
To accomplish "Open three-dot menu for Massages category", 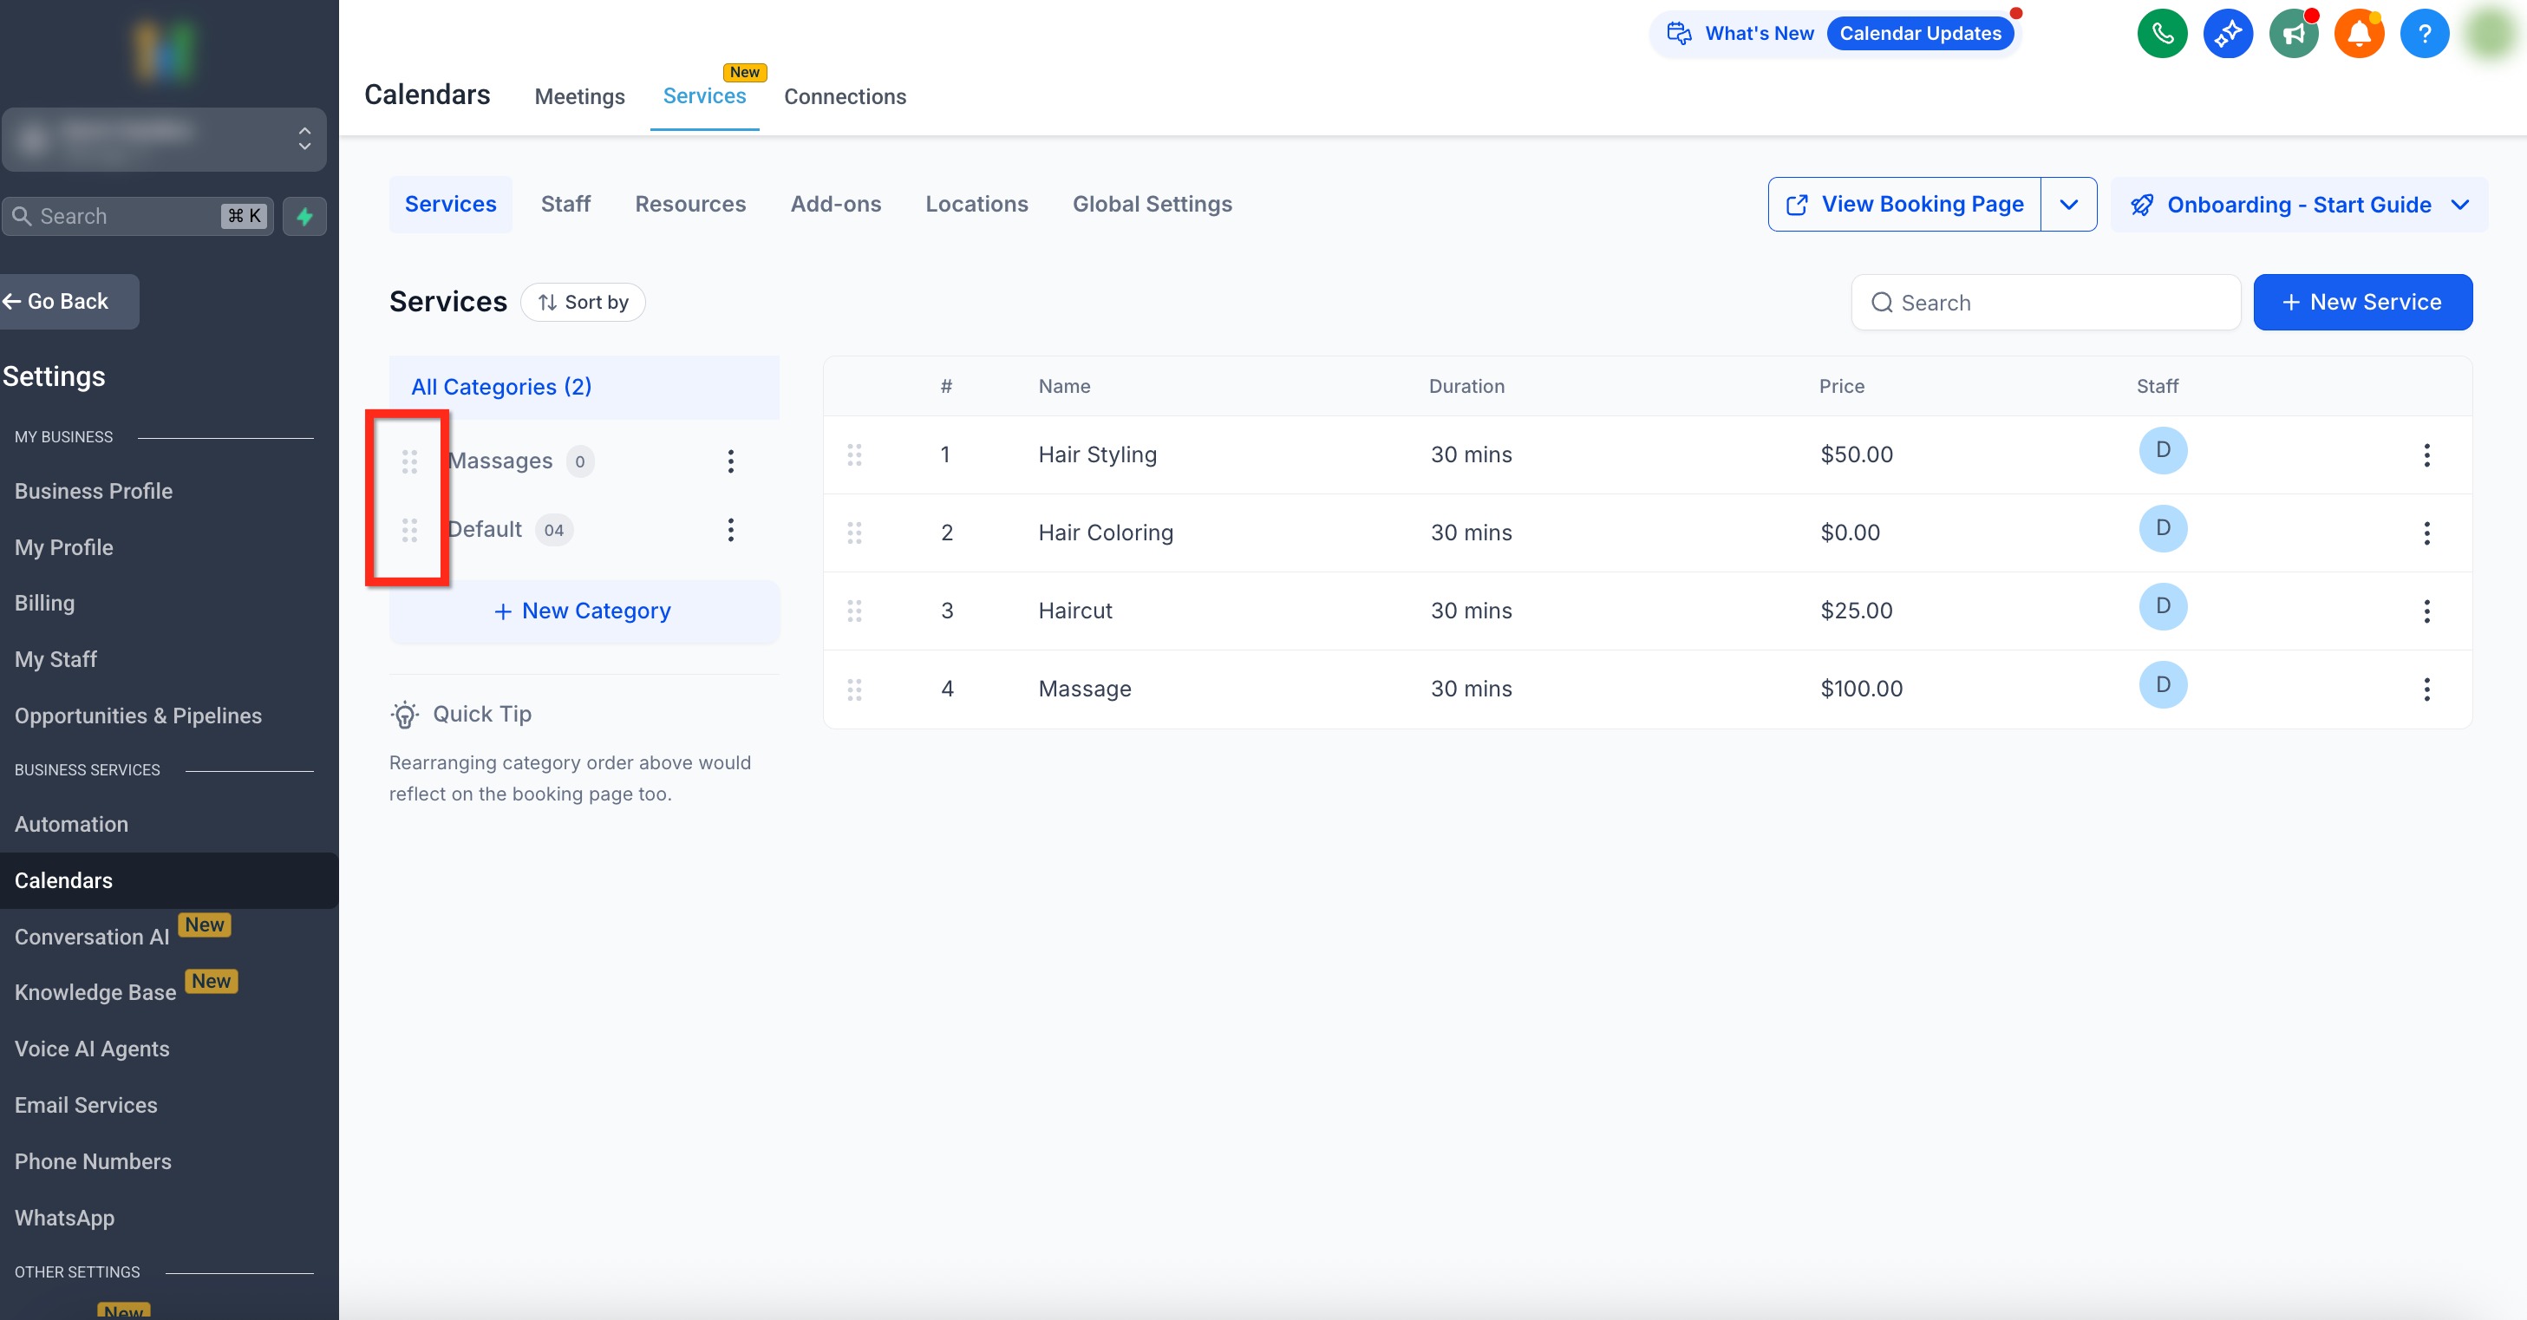I will coord(730,461).
